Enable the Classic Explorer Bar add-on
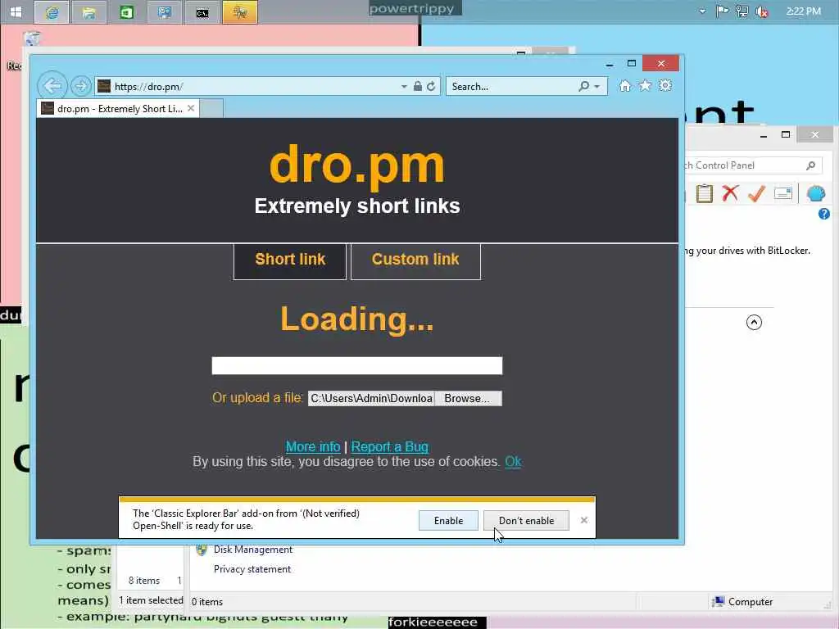This screenshot has width=839, height=629. 448,520
